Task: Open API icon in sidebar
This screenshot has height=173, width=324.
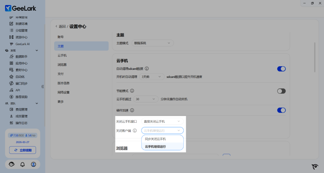Action: [11, 90]
